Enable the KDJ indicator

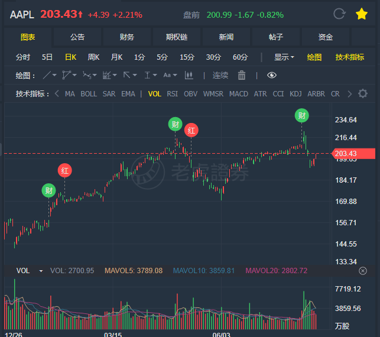[295, 94]
